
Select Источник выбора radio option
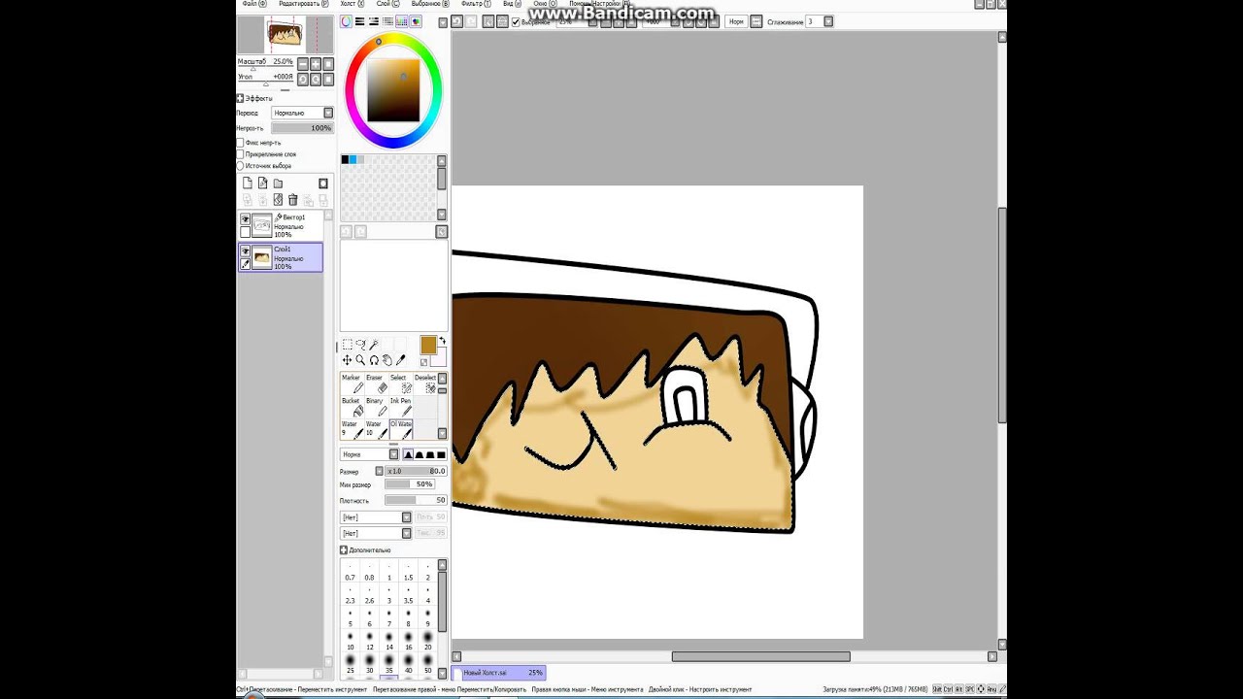tap(241, 166)
